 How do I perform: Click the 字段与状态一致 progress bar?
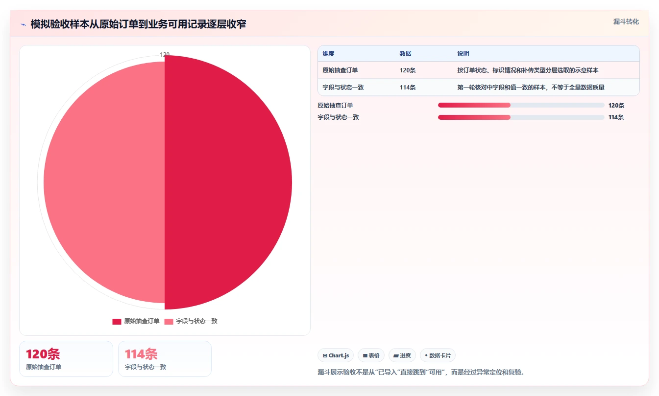[521, 117]
